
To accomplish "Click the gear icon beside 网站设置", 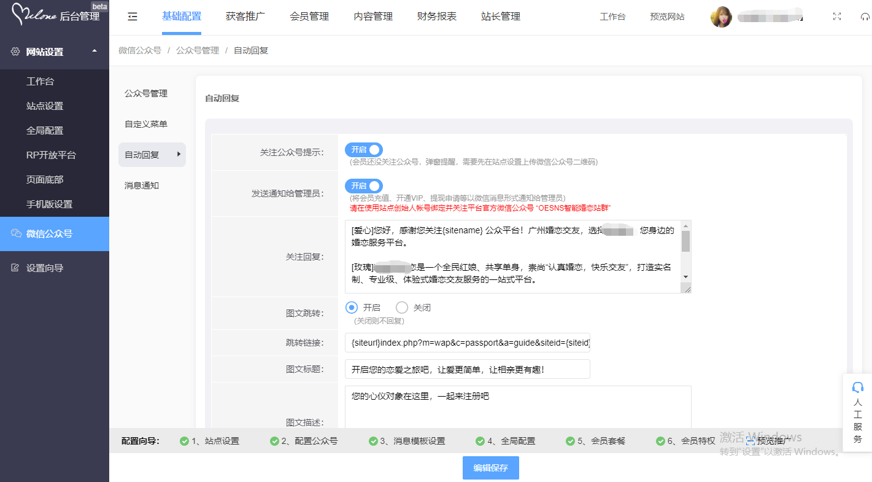I will point(15,52).
